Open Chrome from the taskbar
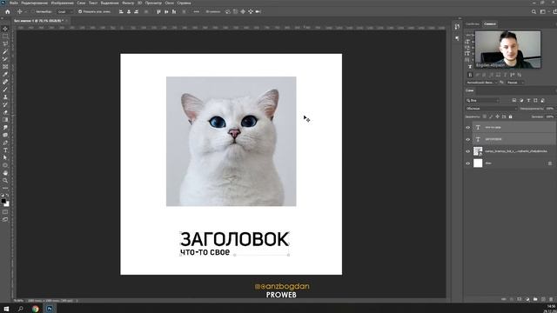Screen dimensions: 557x313 tap(35, 309)
